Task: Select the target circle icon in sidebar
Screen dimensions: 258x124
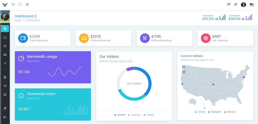Action: (x=5, y=46)
